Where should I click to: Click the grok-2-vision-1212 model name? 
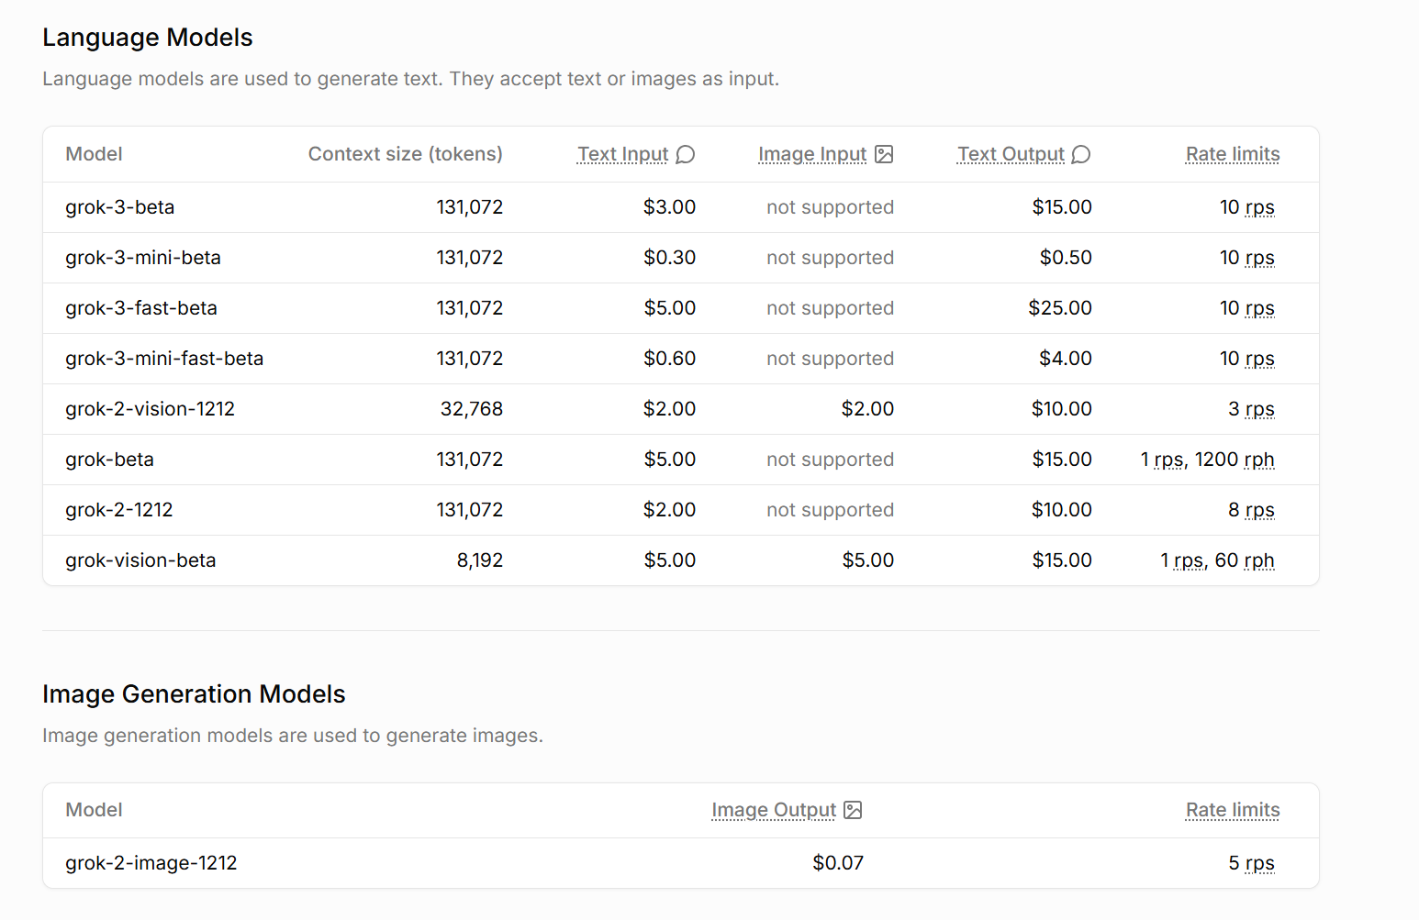pos(151,409)
